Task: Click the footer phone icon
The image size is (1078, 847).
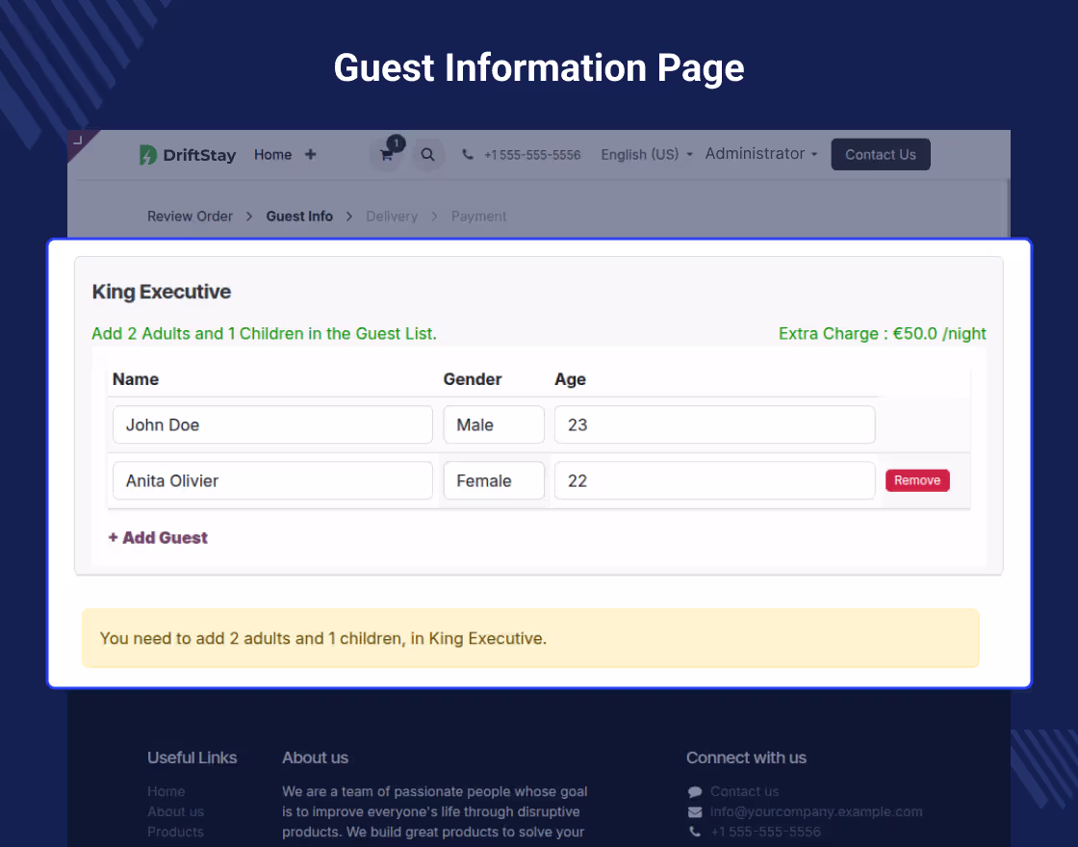Action: tap(695, 832)
